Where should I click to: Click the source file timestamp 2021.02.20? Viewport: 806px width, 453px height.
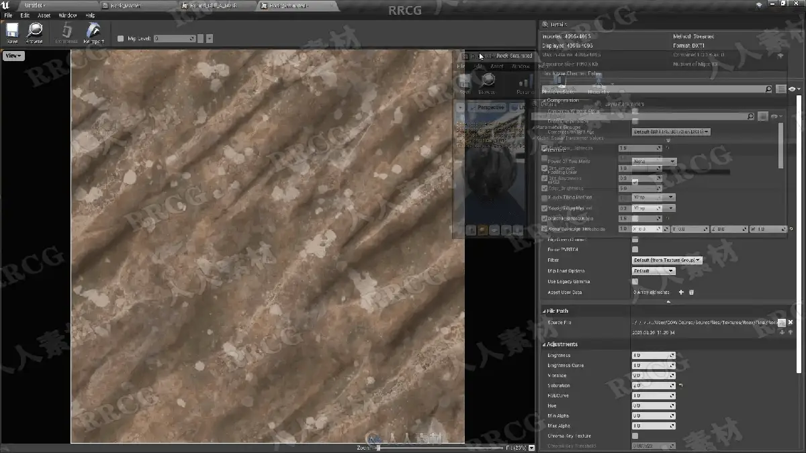tap(654, 332)
